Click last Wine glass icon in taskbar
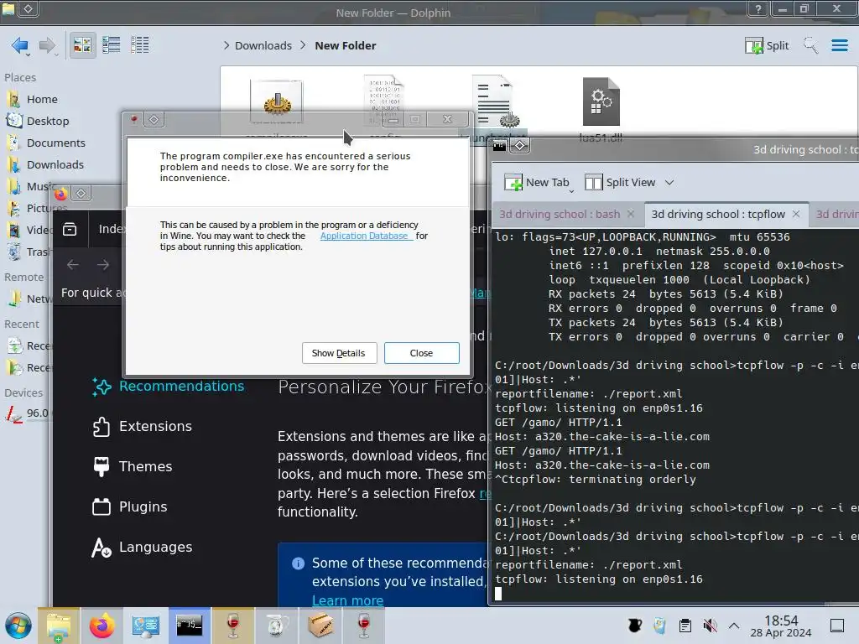Viewport: 859px width, 644px height. (x=364, y=626)
